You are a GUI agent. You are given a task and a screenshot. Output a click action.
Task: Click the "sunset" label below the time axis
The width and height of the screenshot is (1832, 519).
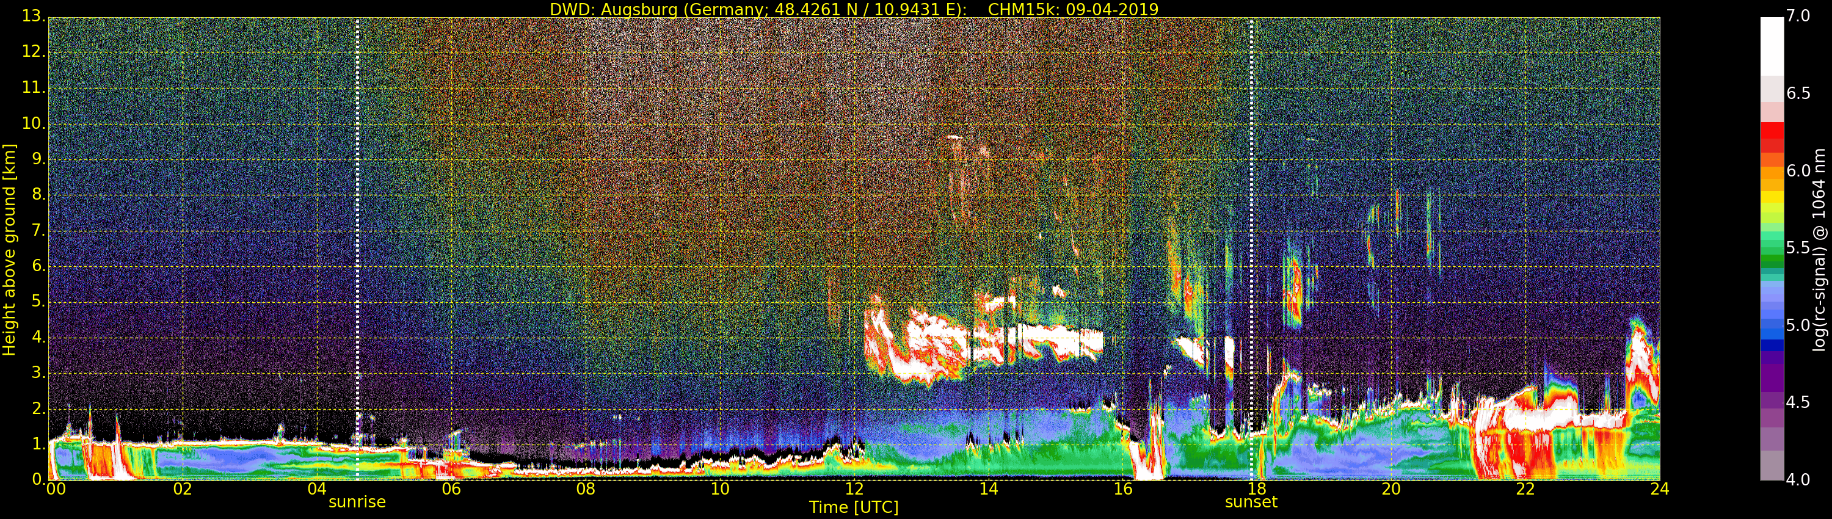coord(1251,502)
